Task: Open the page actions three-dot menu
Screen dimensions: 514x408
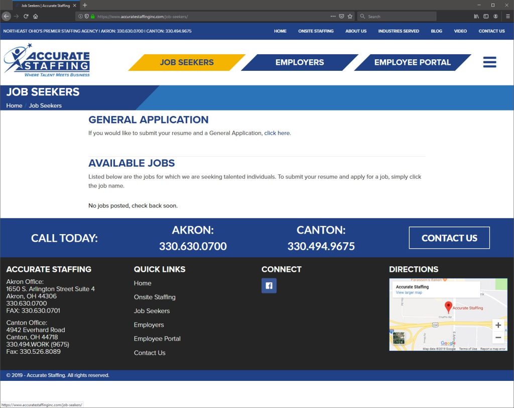Action: tap(333, 16)
